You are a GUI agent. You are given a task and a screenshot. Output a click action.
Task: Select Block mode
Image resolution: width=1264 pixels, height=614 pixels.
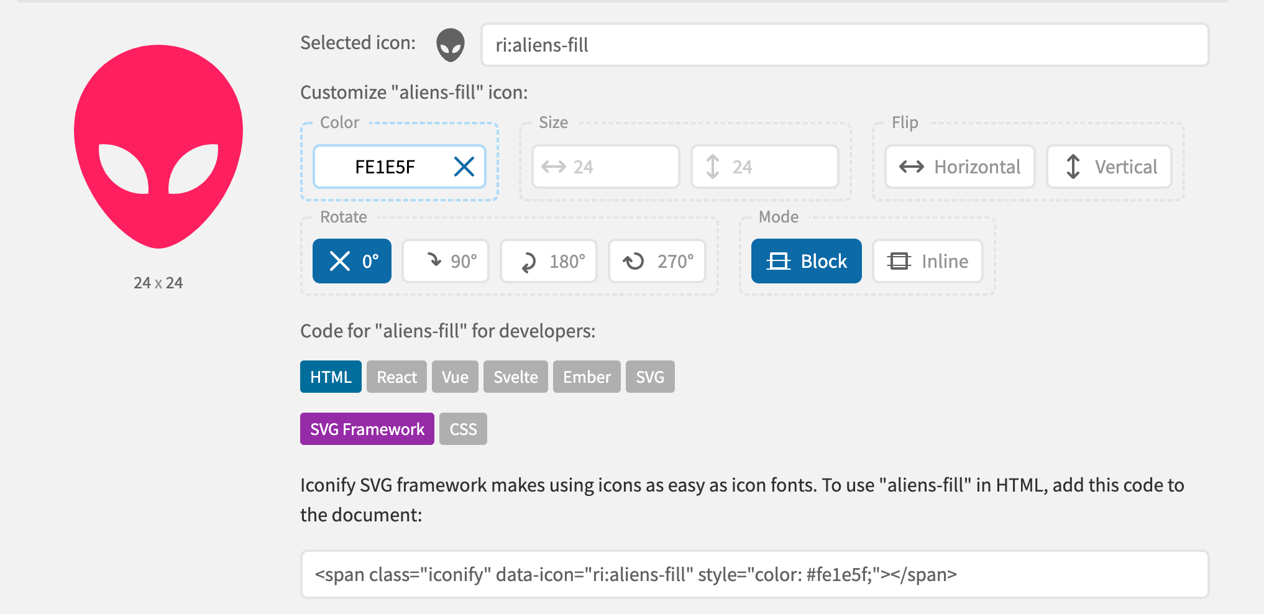807,261
